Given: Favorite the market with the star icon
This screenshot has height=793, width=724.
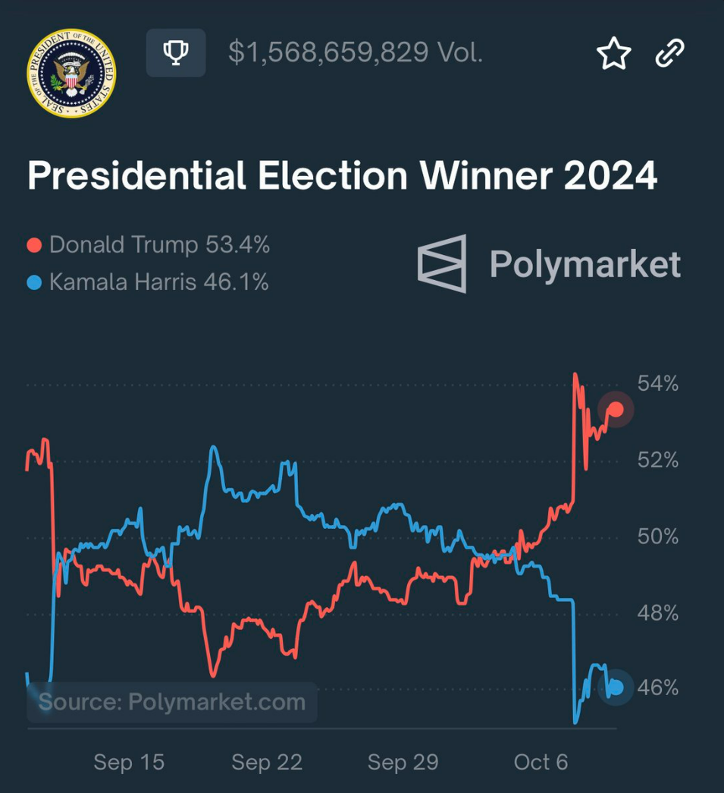Looking at the screenshot, I should pyautogui.click(x=613, y=53).
